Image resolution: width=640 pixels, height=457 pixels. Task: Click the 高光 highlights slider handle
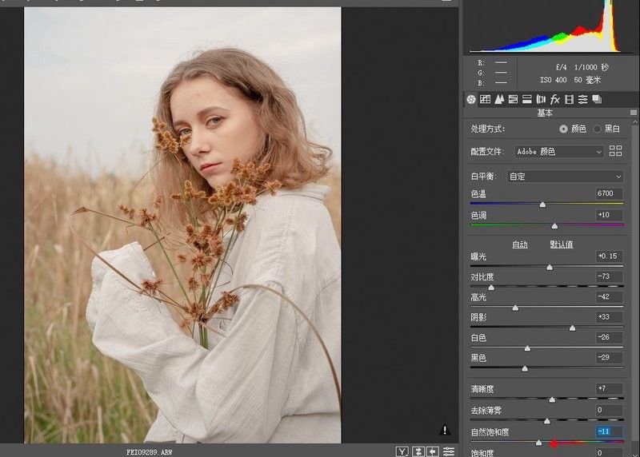click(515, 308)
